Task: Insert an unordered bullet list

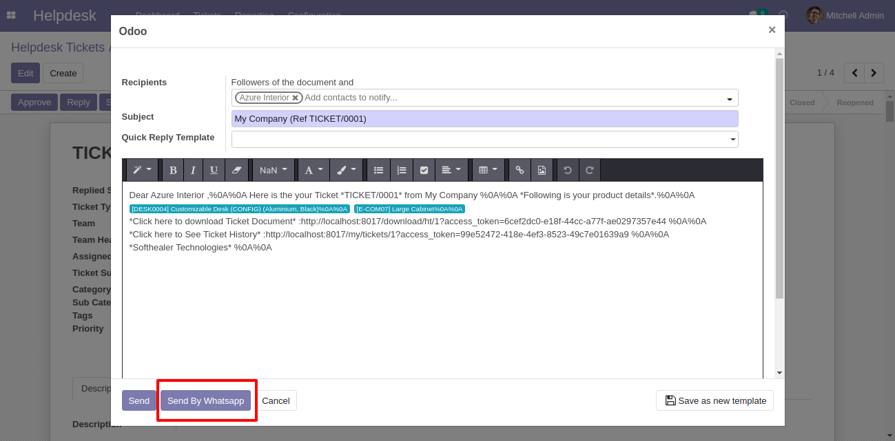Action: [x=378, y=170]
